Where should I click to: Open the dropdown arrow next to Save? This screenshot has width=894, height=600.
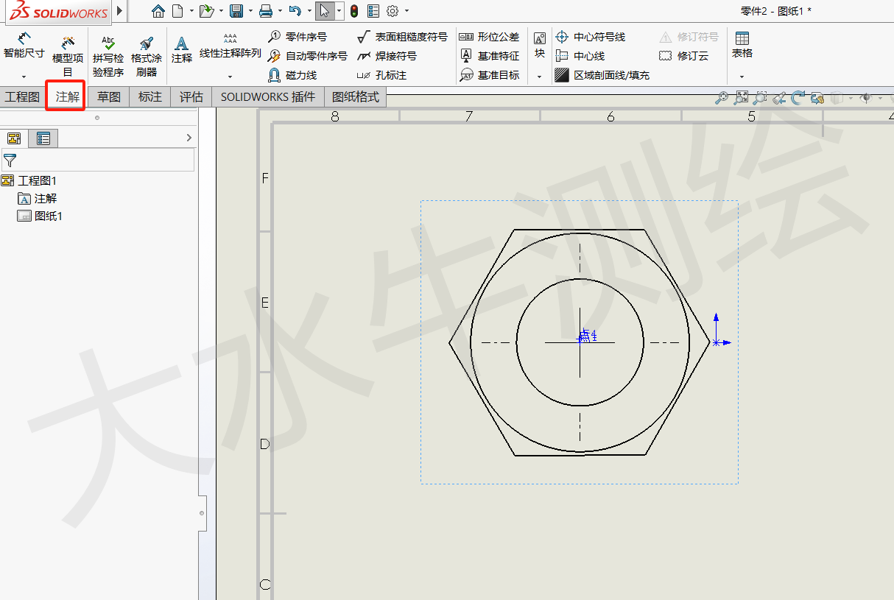(250, 11)
